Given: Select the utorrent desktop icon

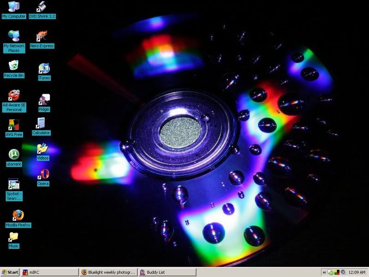Looking at the screenshot, I should click(14, 158).
